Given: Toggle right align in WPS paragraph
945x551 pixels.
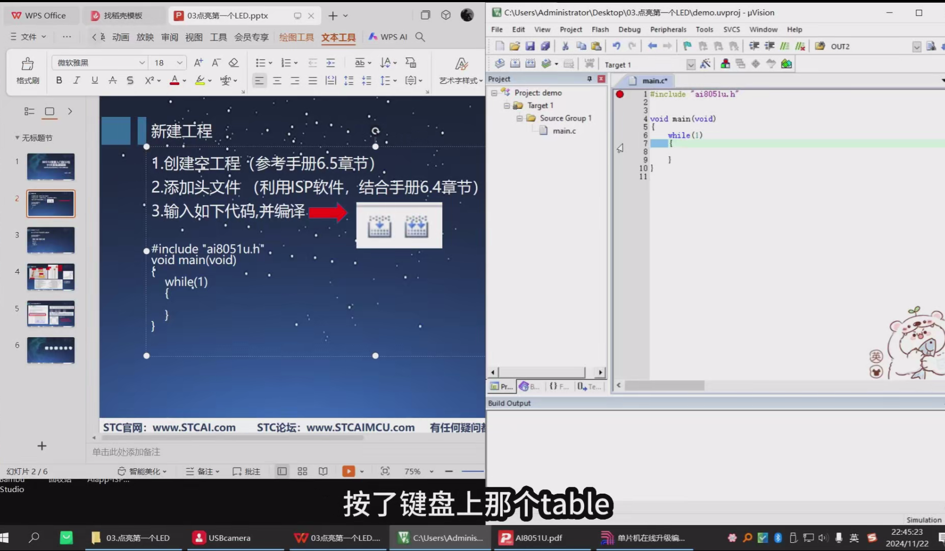Looking at the screenshot, I should [295, 81].
